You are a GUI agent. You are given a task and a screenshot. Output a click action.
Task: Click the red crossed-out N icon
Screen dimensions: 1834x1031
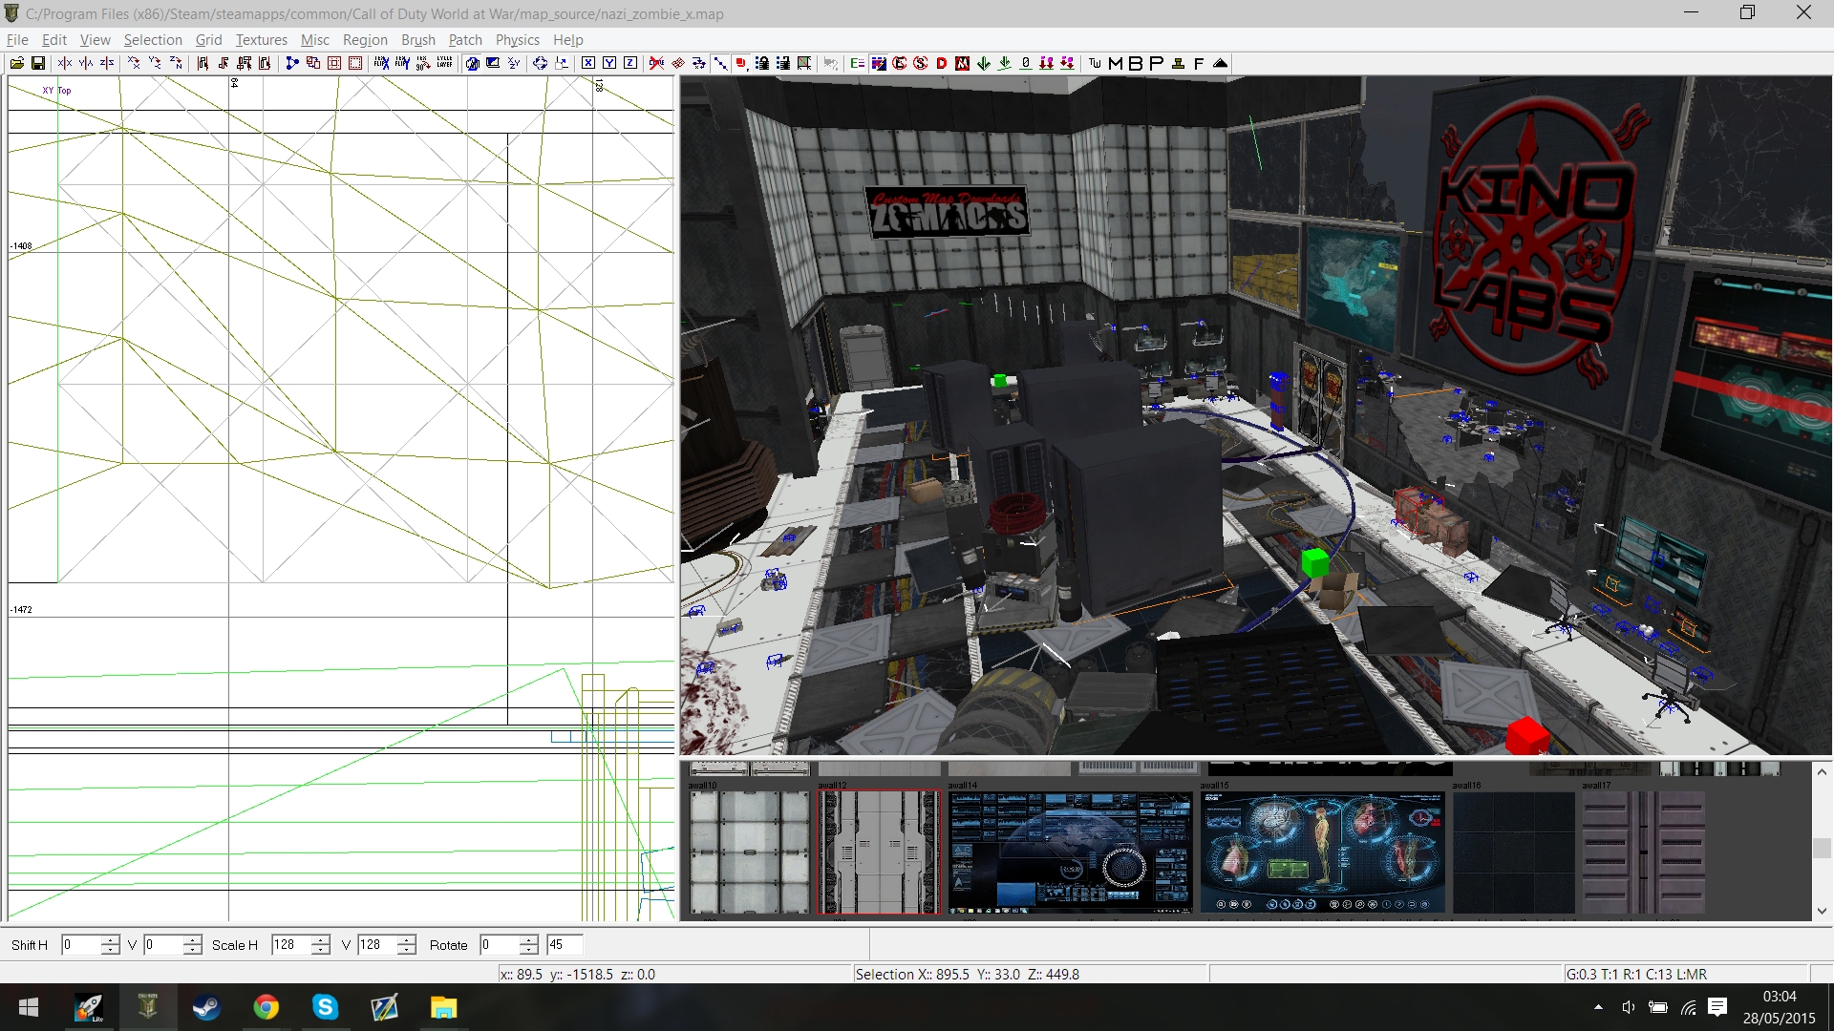[962, 63]
